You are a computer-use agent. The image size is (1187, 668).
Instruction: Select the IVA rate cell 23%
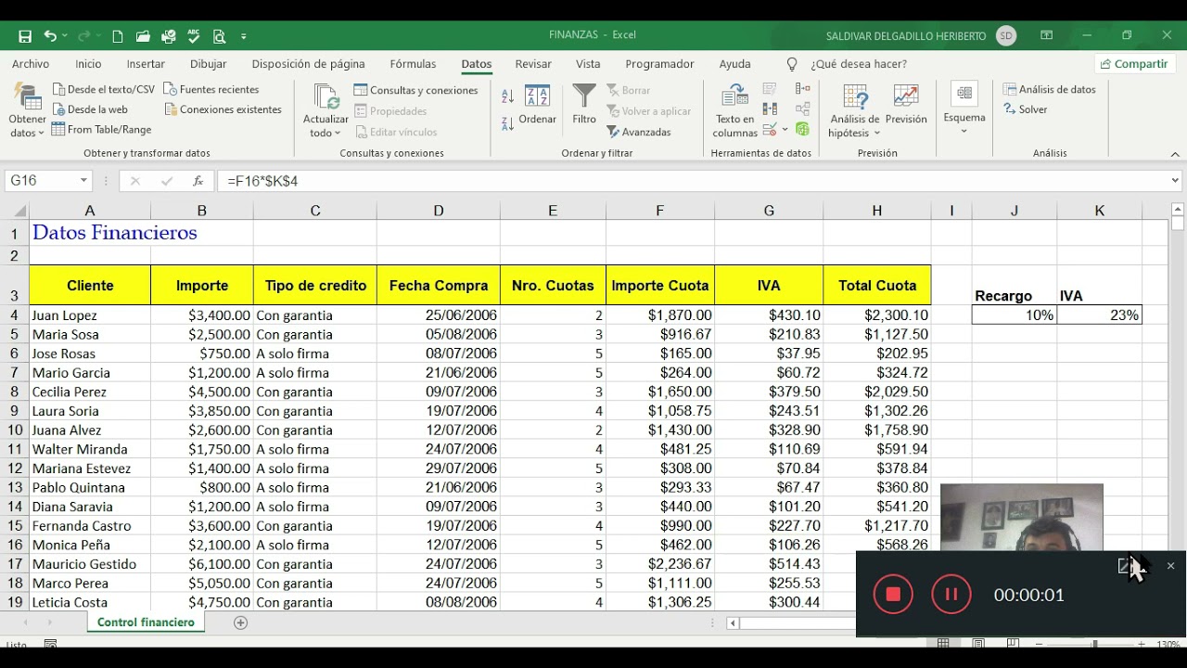point(1099,315)
